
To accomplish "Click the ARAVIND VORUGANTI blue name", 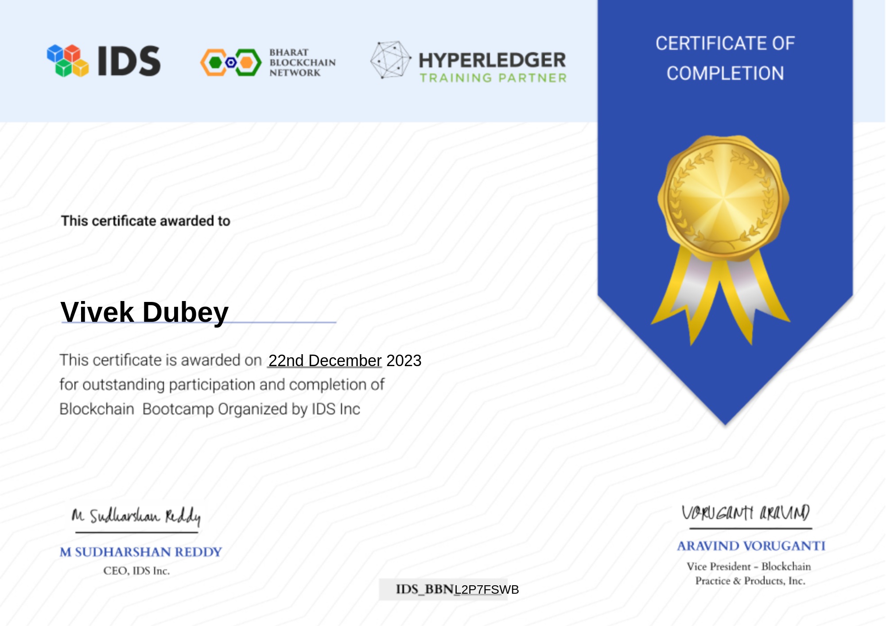I will 751,546.
